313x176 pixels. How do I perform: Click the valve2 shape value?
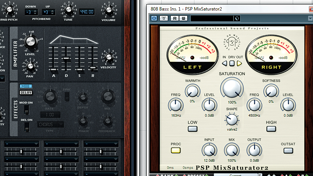coord(232,129)
